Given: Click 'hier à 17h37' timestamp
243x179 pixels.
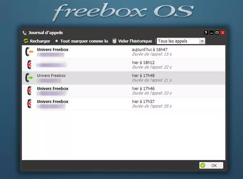Looking at the screenshot, I should pos(143,101).
